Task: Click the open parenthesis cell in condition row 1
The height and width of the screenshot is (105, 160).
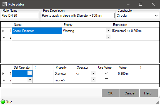Action: [43, 73]
